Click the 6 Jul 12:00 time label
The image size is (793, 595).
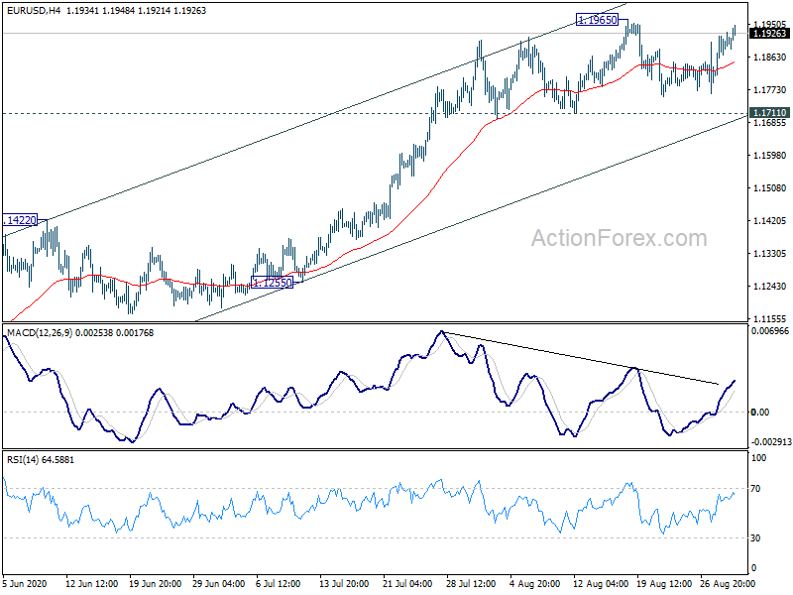tap(279, 584)
